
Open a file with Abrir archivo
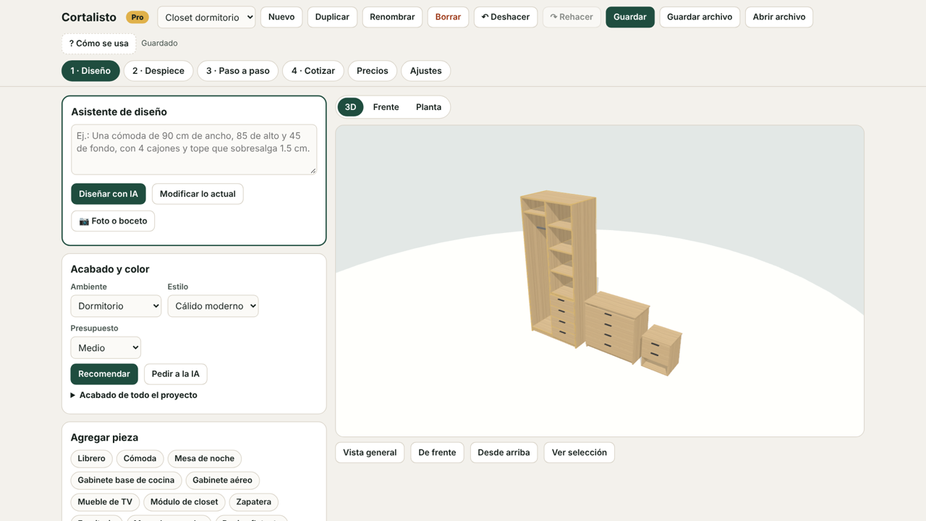[x=779, y=17]
